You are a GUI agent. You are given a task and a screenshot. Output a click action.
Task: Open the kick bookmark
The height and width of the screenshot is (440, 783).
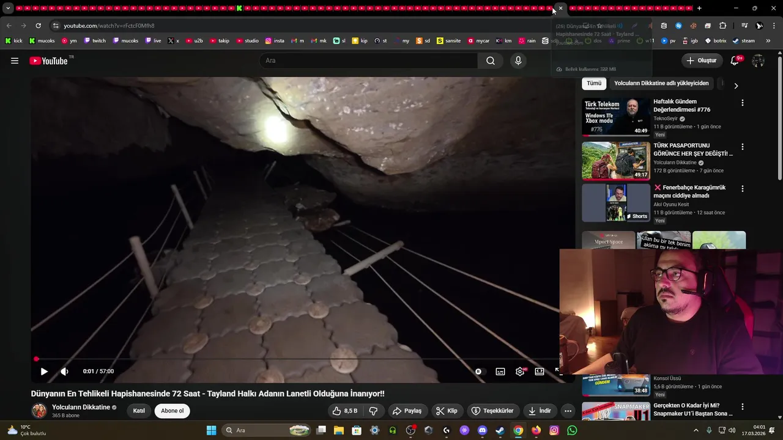pos(13,41)
